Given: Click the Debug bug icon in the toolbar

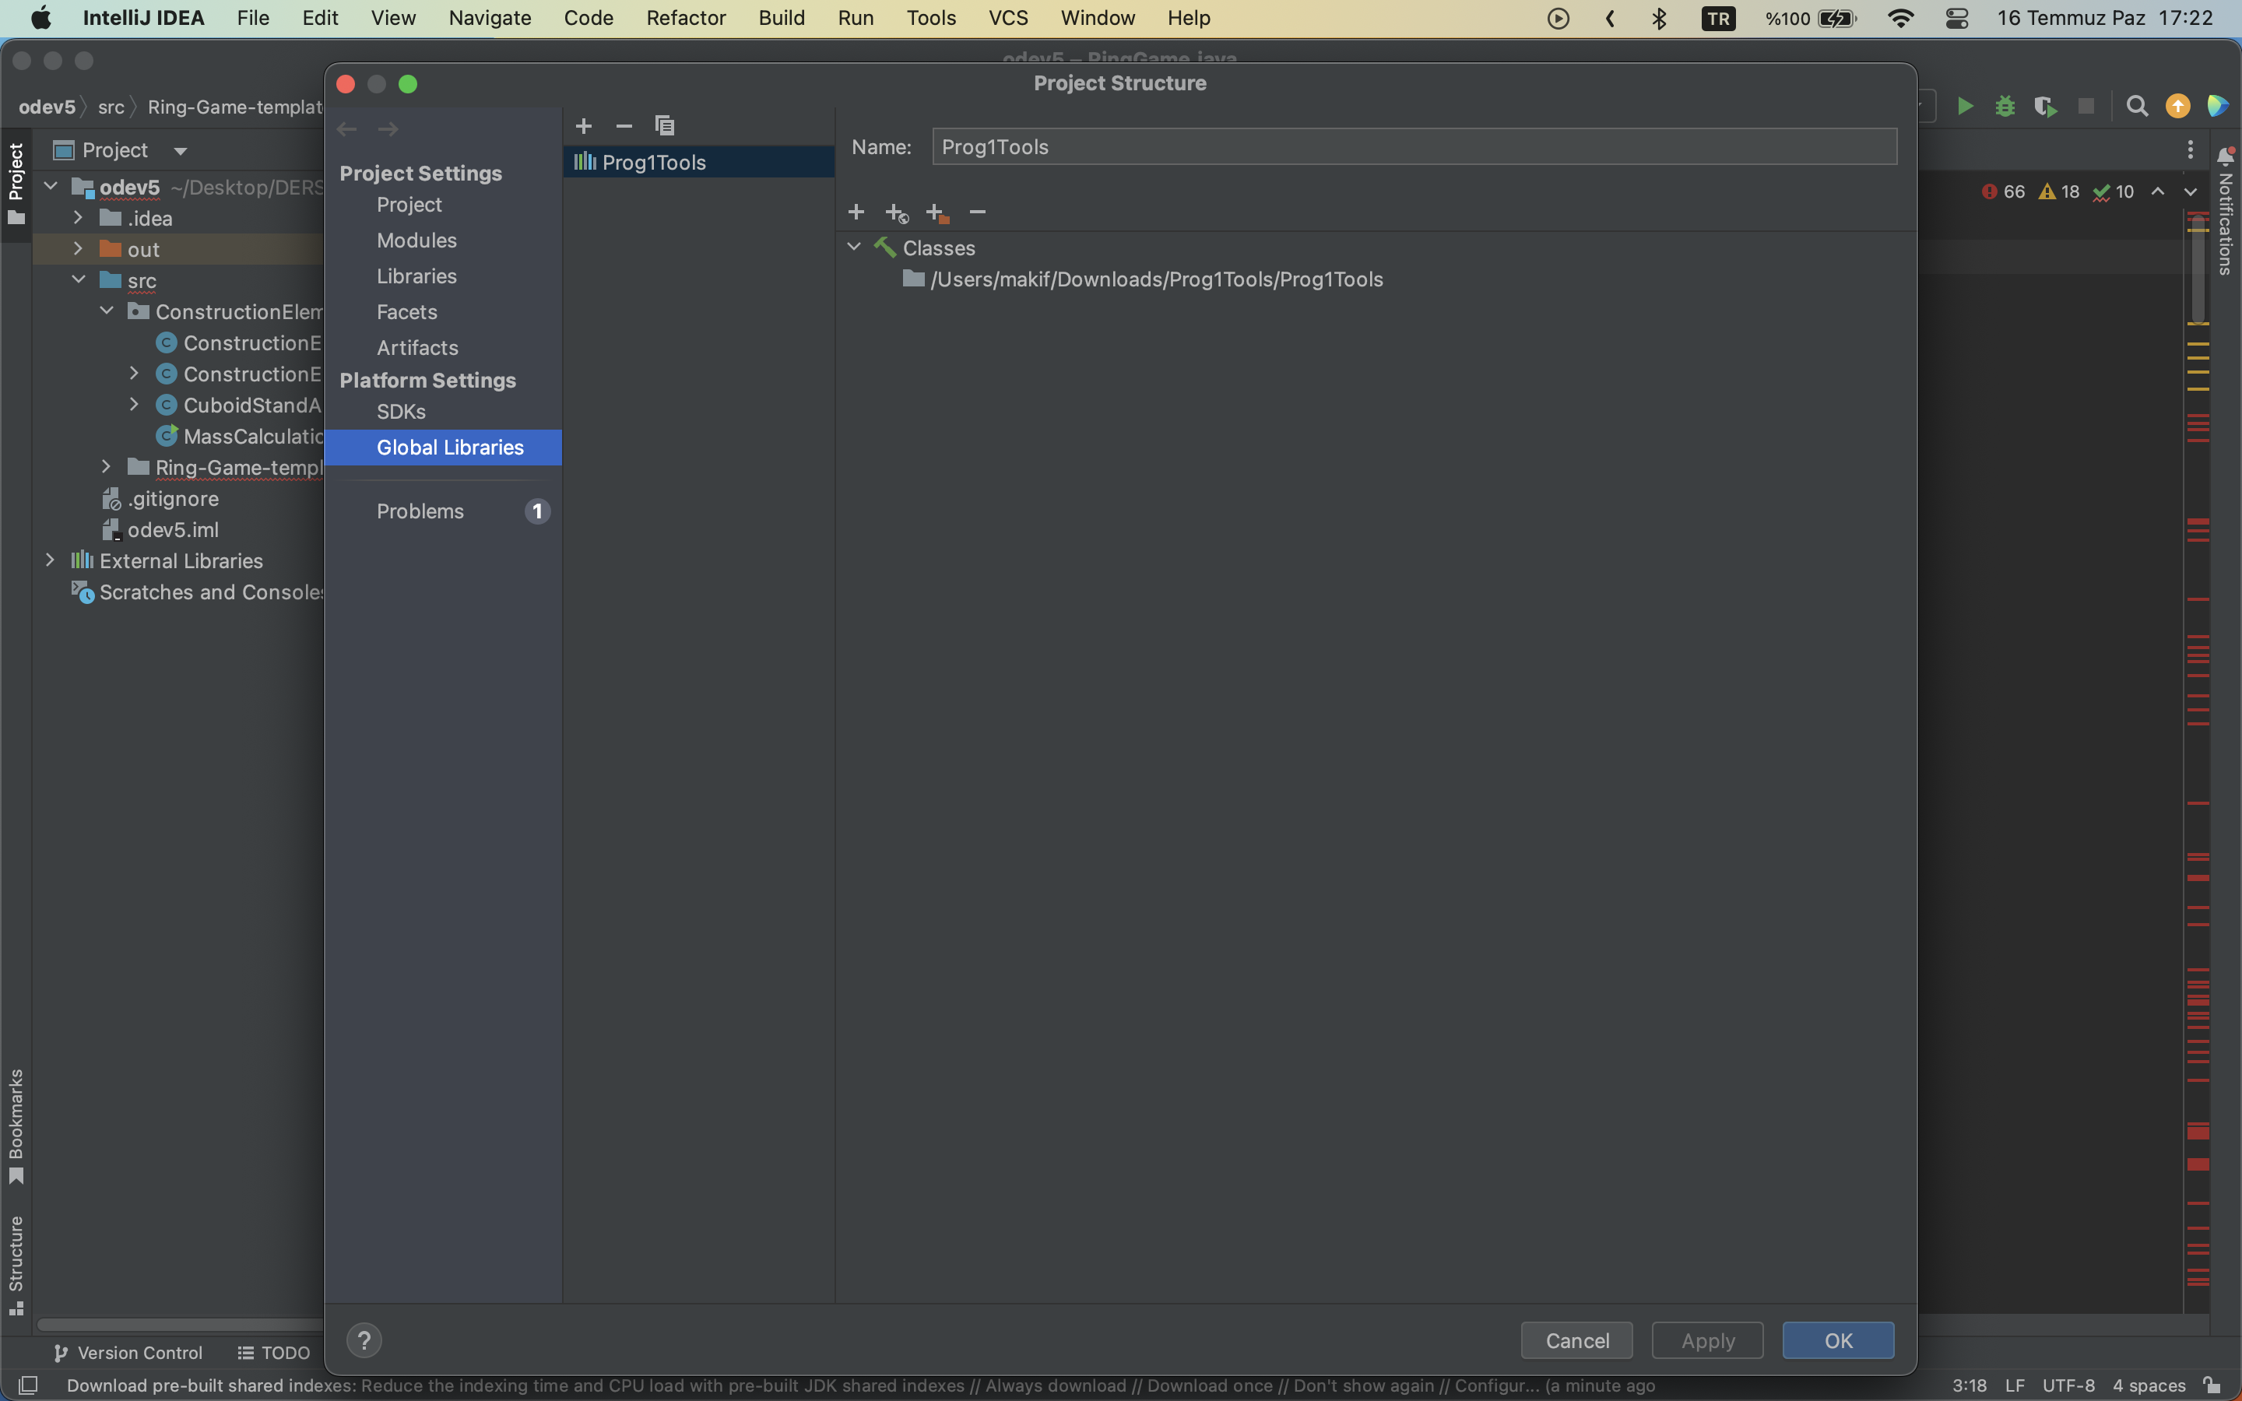Looking at the screenshot, I should 2005,107.
